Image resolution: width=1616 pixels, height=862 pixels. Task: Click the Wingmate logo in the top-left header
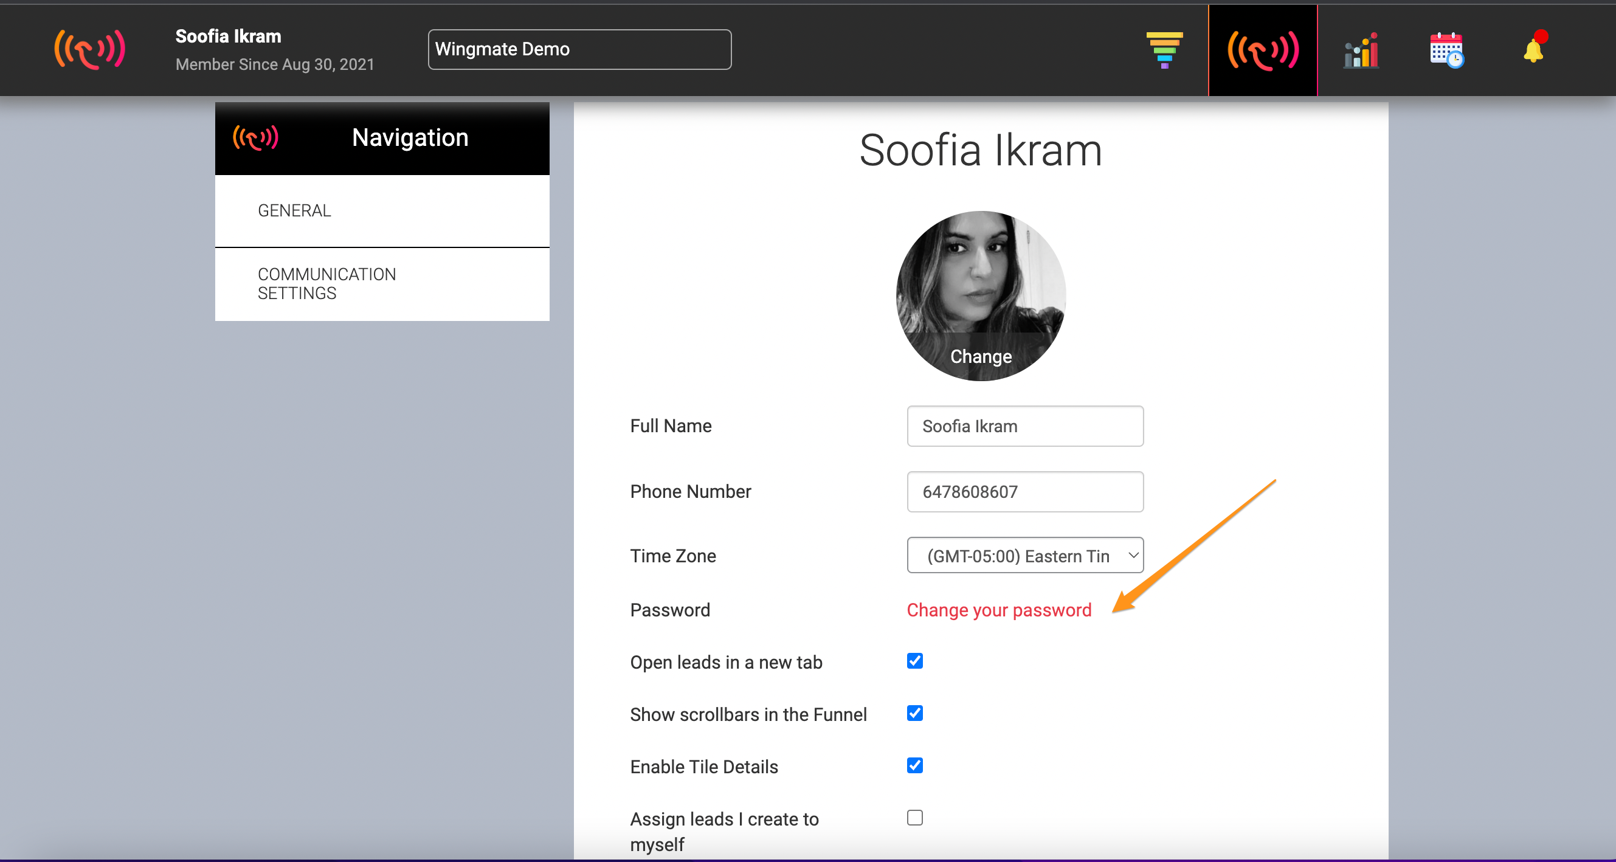90,50
